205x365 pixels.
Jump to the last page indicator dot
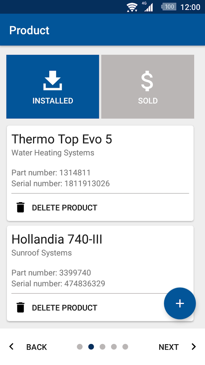[125, 347]
